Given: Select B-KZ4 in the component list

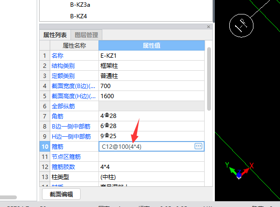Looking at the screenshot, I should (79, 16).
